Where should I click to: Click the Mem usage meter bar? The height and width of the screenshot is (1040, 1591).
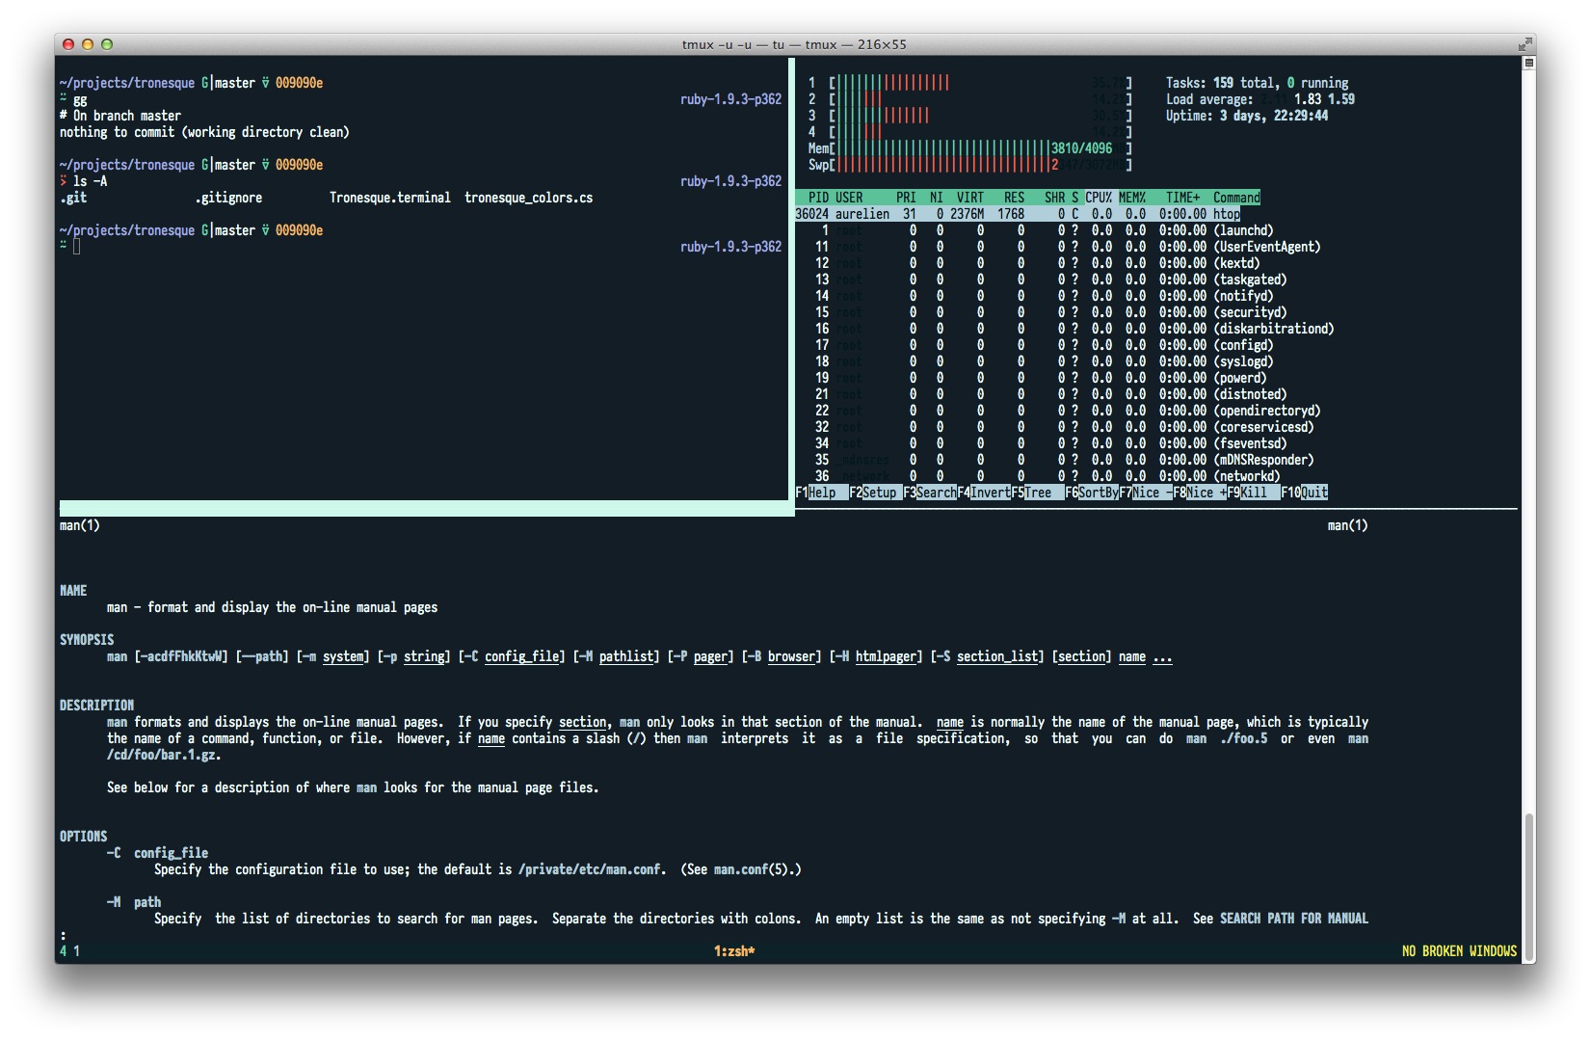(x=970, y=148)
